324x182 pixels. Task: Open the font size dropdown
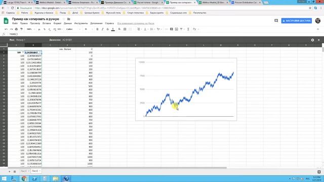pos(89,29)
